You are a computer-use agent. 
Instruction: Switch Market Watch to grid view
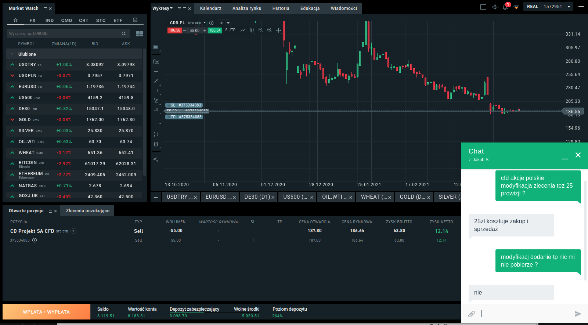click(x=140, y=34)
